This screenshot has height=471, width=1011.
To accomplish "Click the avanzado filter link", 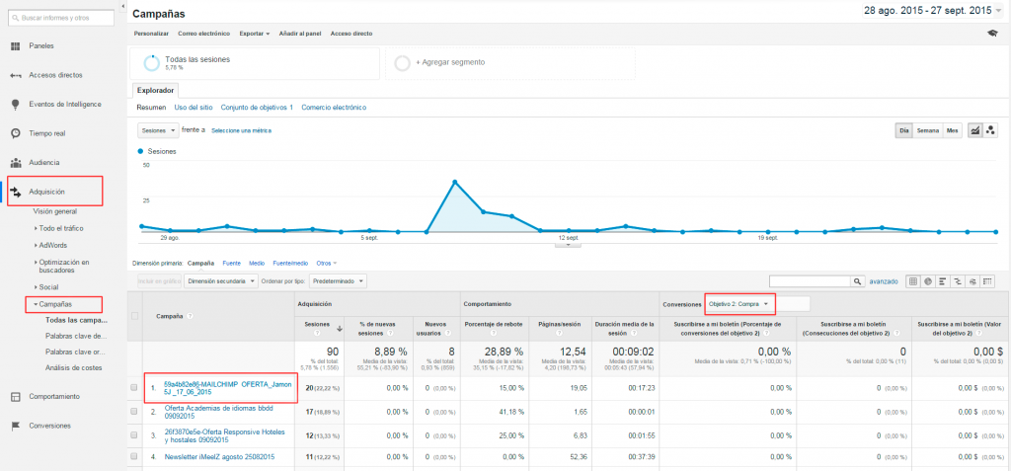I will [884, 281].
